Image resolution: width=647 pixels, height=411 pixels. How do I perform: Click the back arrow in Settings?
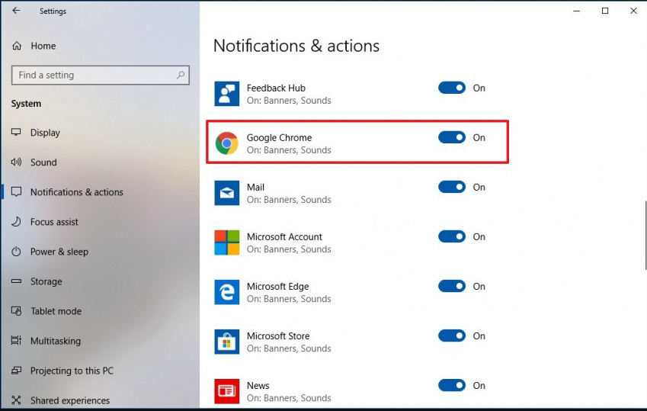[16, 11]
